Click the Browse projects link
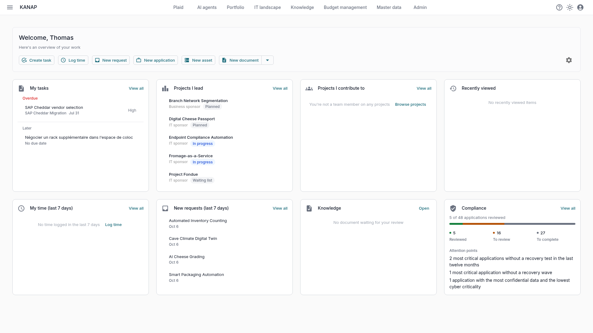Image resolution: width=593 pixels, height=333 pixels. coord(410,105)
